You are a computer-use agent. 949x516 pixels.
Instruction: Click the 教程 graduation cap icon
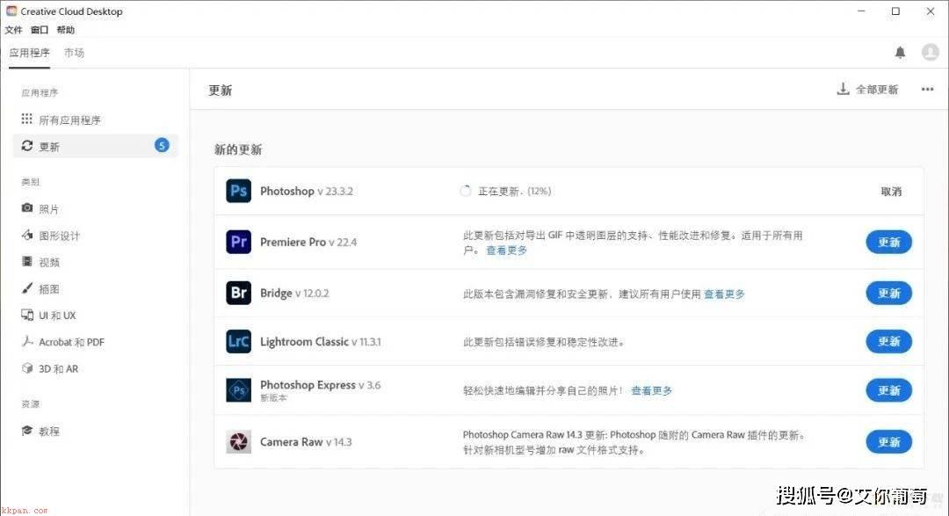27,431
